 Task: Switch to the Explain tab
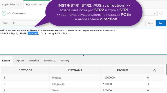[20, 60]
